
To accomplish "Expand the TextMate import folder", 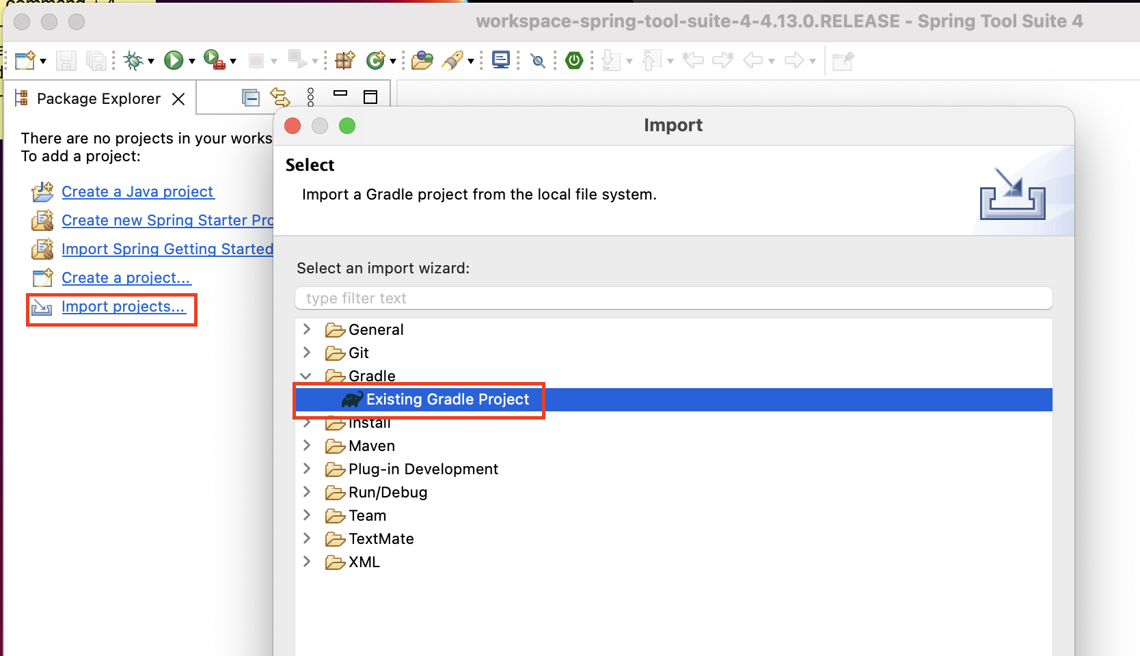I will coord(307,538).
